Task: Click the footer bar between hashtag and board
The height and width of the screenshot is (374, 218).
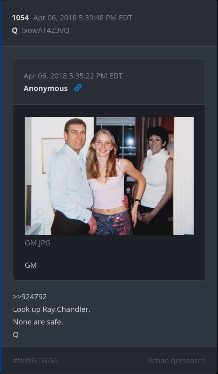Action: (x=103, y=361)
